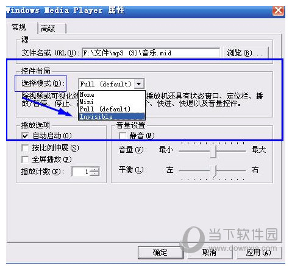Image resolution: width=292 pixels, height=266 pixels.
Task: Select Invisible from the mode list
Action: 112,116
